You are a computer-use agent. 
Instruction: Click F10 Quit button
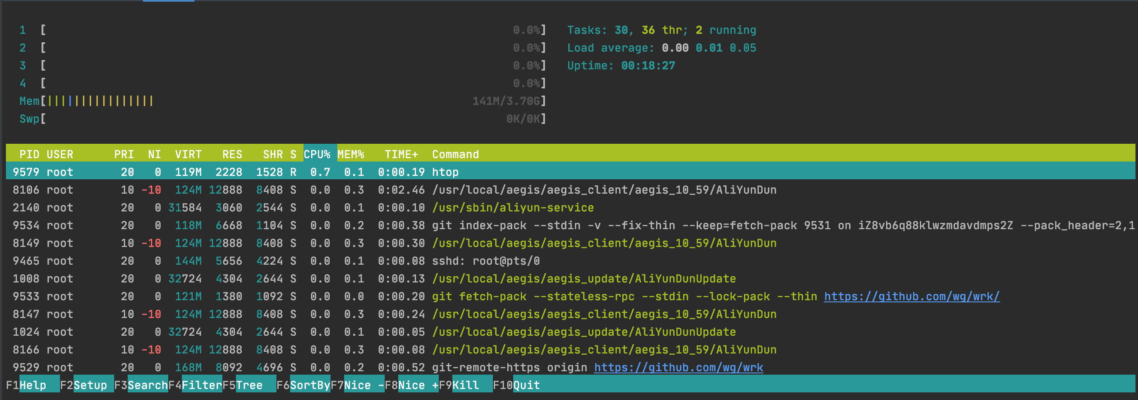(x=517, y=385)
